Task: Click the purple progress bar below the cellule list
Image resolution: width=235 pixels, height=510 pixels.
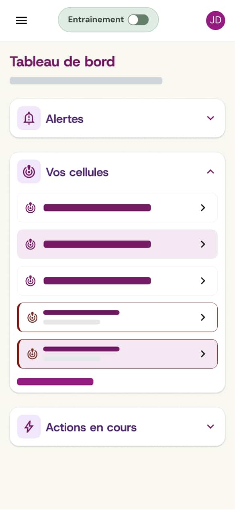Action: pos(55,381)
